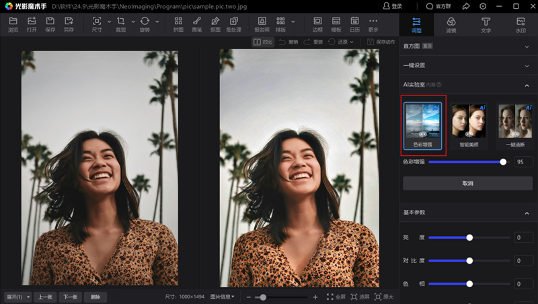
Task: Open the 抠图 (Cutout) tool
Action: tap(215, 24)
